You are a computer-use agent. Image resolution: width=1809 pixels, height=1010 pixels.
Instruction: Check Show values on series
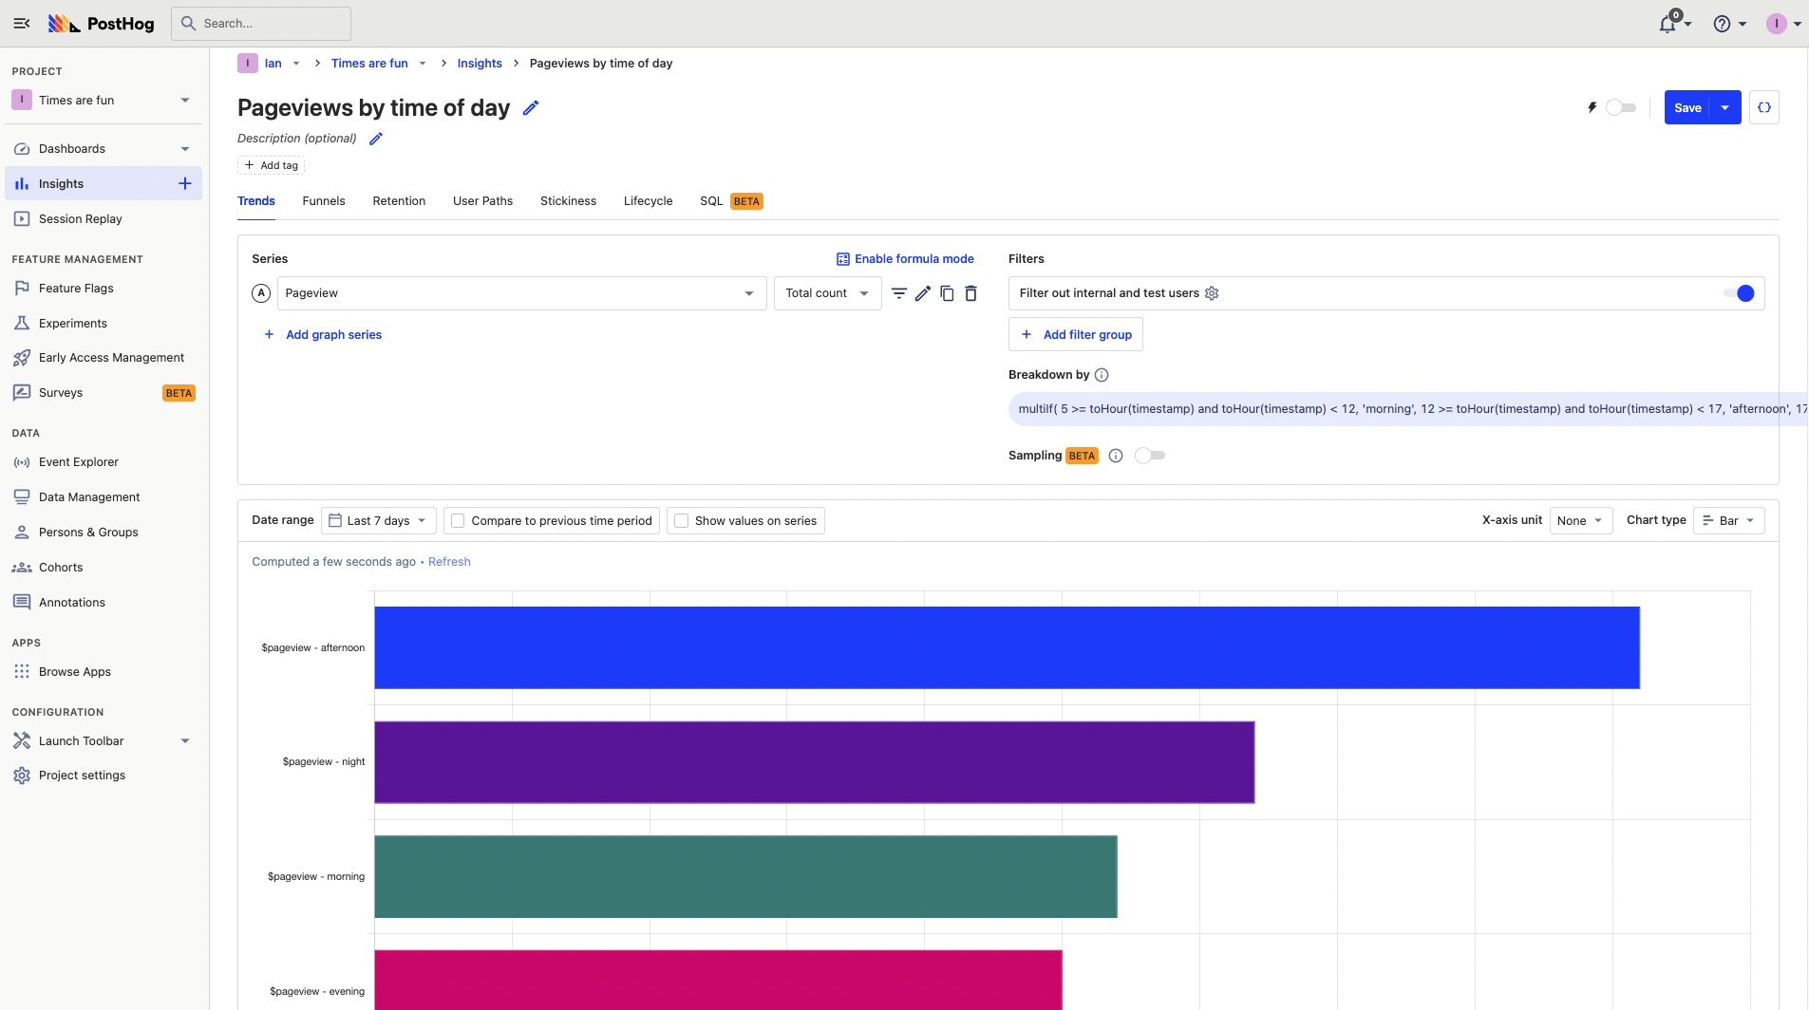click(681, 521)
